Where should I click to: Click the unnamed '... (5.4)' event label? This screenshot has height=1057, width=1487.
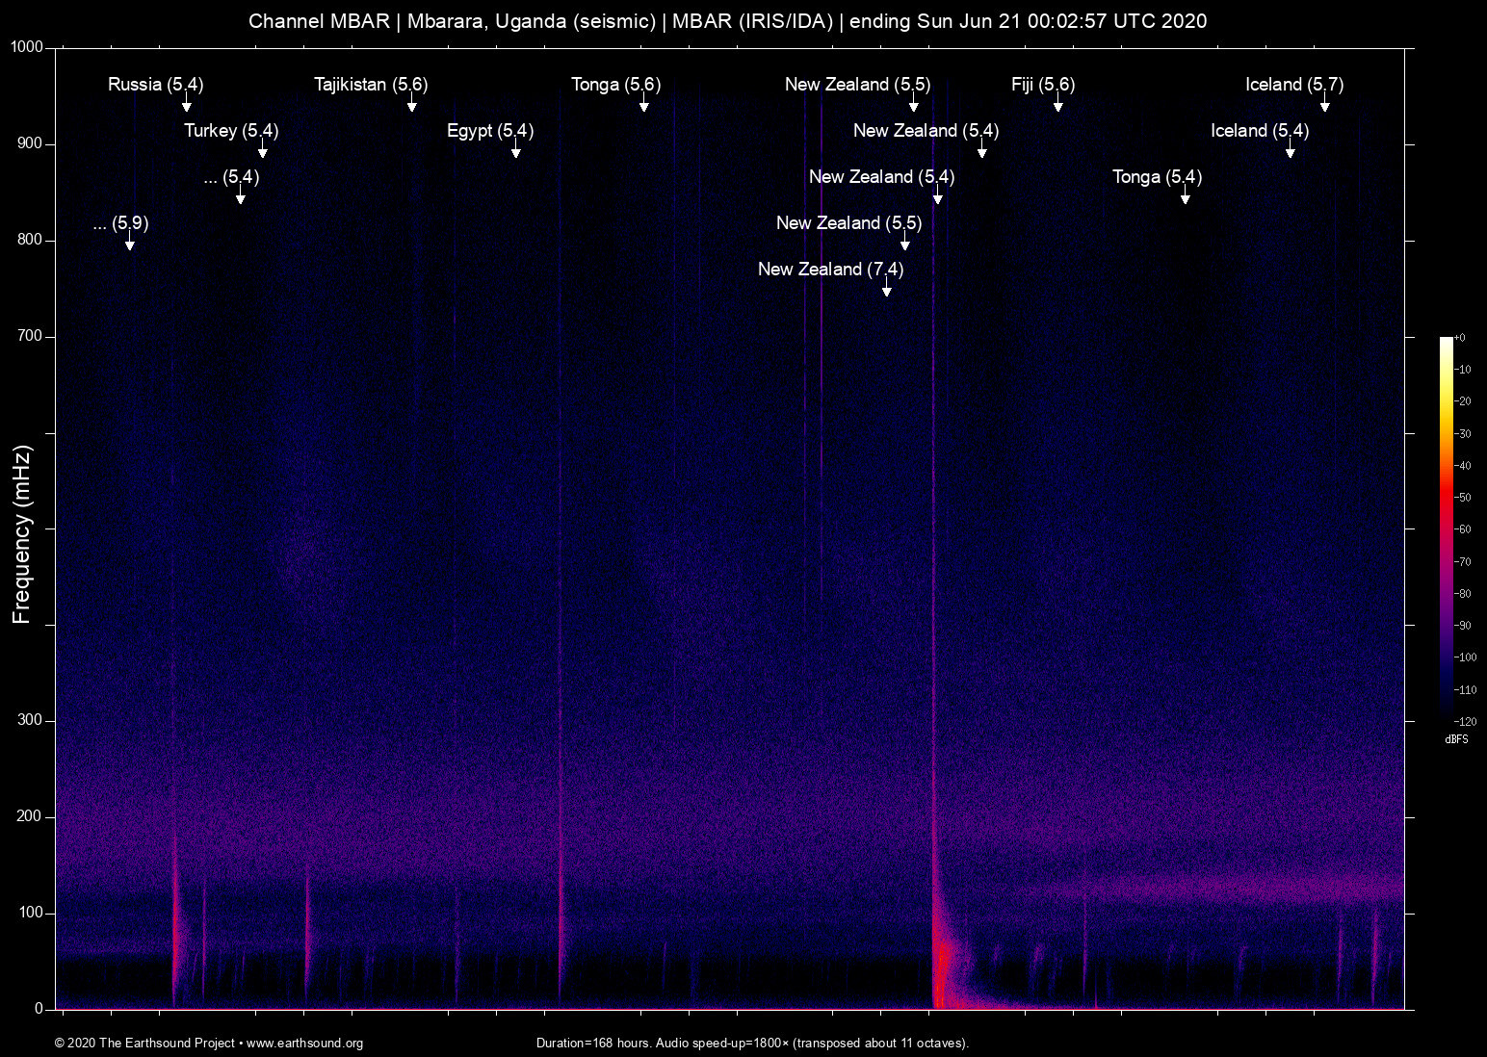click(232, 177)
